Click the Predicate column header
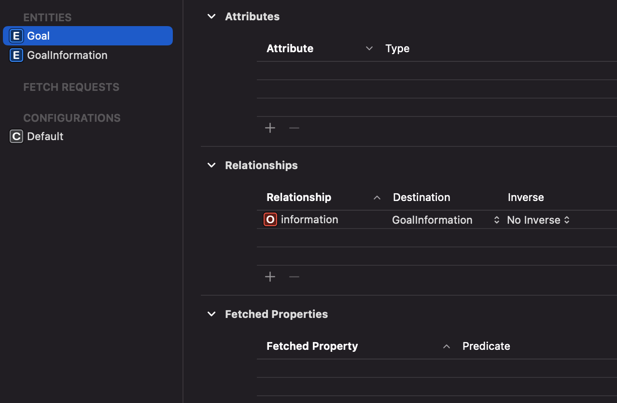The image size is (617, 403). [x=486, y=346]
